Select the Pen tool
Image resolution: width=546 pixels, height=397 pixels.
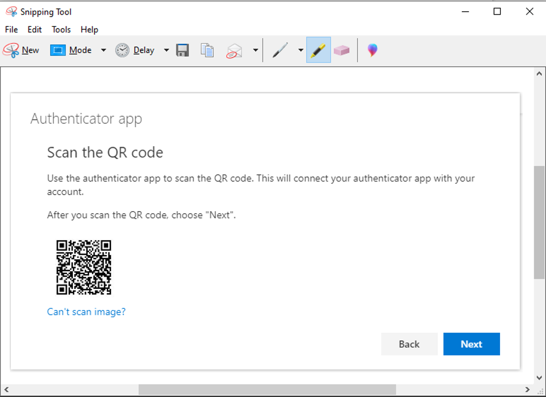[x=281, y=50]
